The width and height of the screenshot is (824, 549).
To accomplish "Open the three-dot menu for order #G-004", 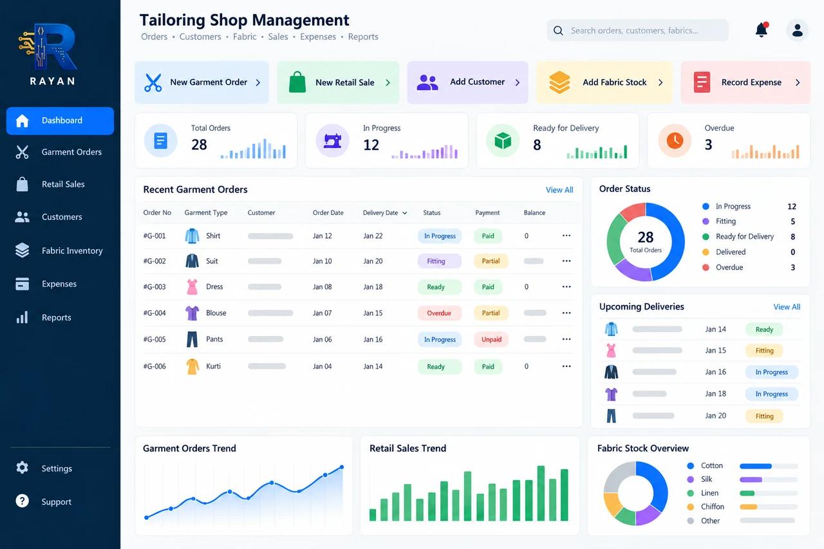I will pos(566,313).
